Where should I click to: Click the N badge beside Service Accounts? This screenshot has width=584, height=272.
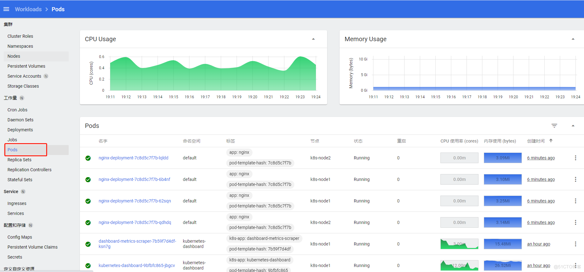tap(46, 76)
